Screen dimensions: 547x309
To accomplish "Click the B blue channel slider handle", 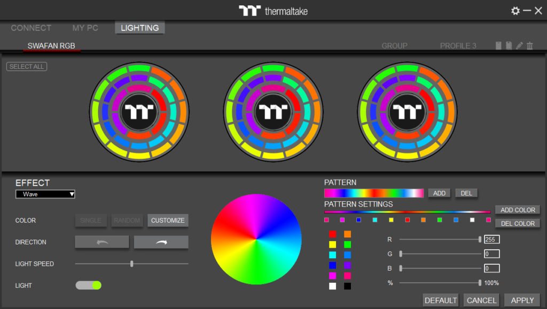I will click(401, 268).
